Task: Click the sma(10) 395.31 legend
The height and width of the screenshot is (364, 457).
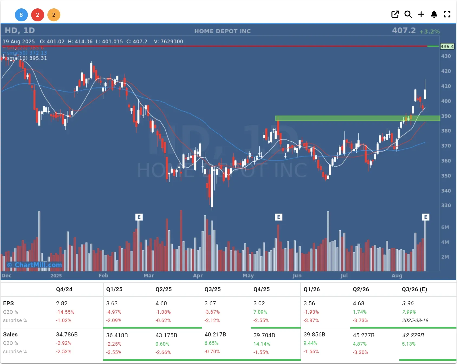Action: click(x=27, y=58)
